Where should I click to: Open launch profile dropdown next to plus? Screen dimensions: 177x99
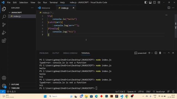[152, 53]
